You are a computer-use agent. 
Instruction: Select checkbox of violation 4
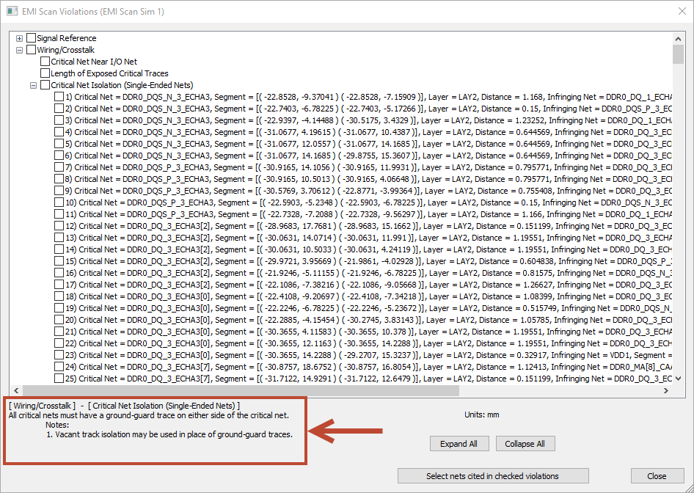pos(59,132)
